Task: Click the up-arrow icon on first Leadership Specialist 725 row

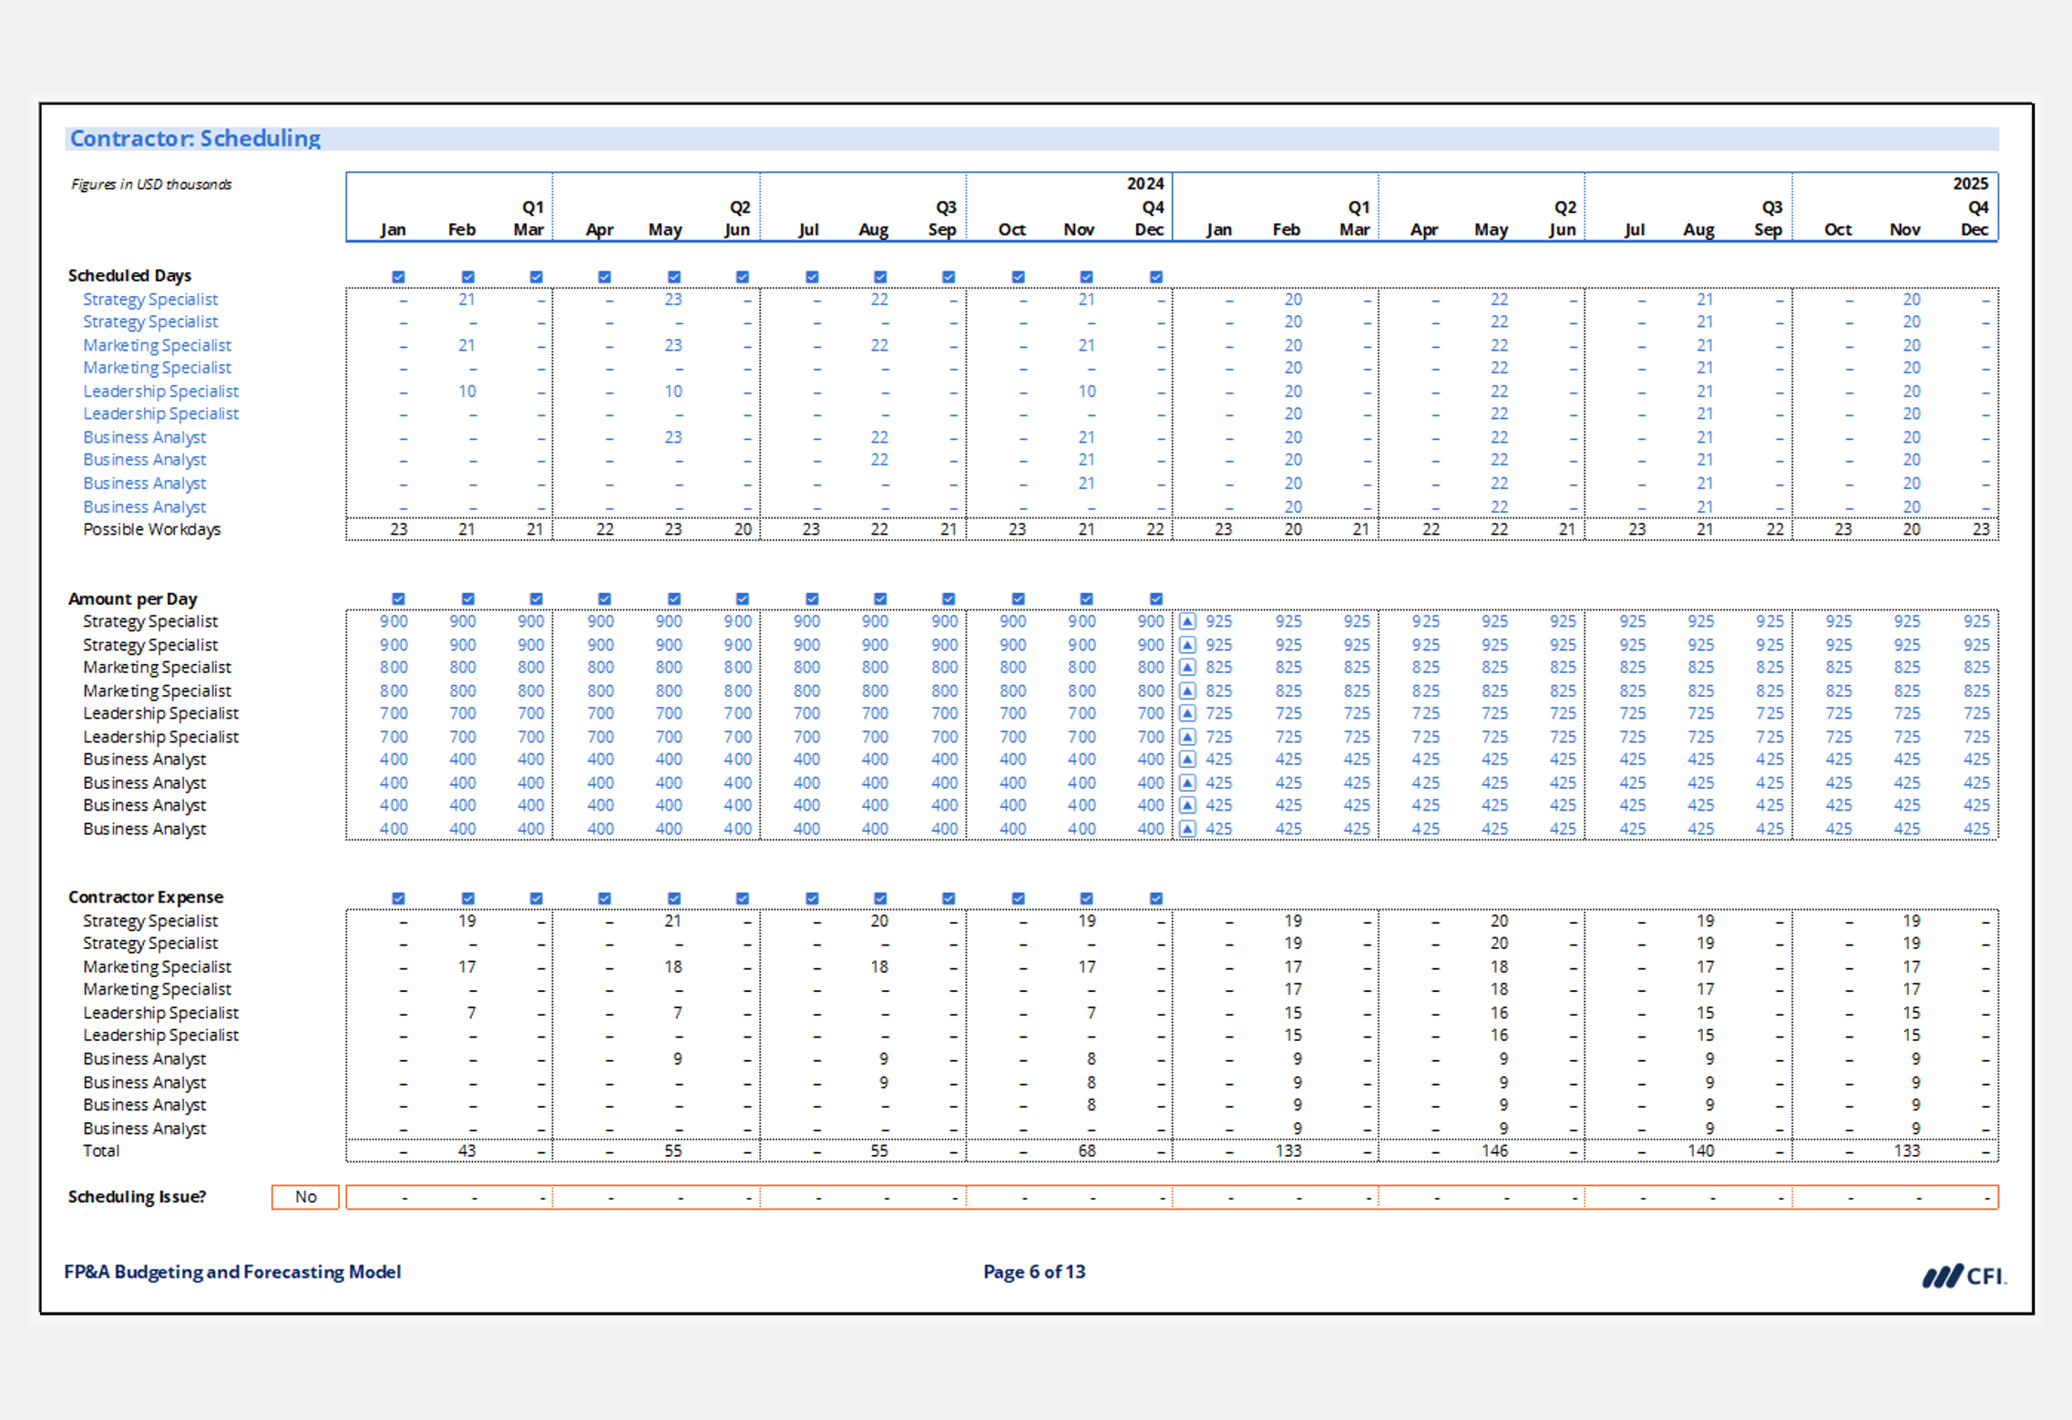Action: (x=1187, y=713)
